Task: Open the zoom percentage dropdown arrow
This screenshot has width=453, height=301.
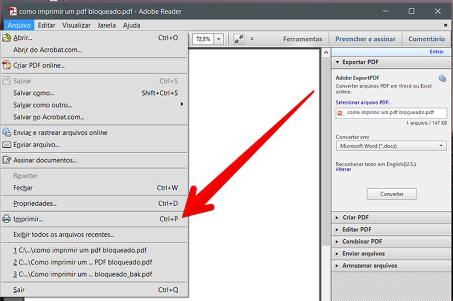Action: click(219, 39)
